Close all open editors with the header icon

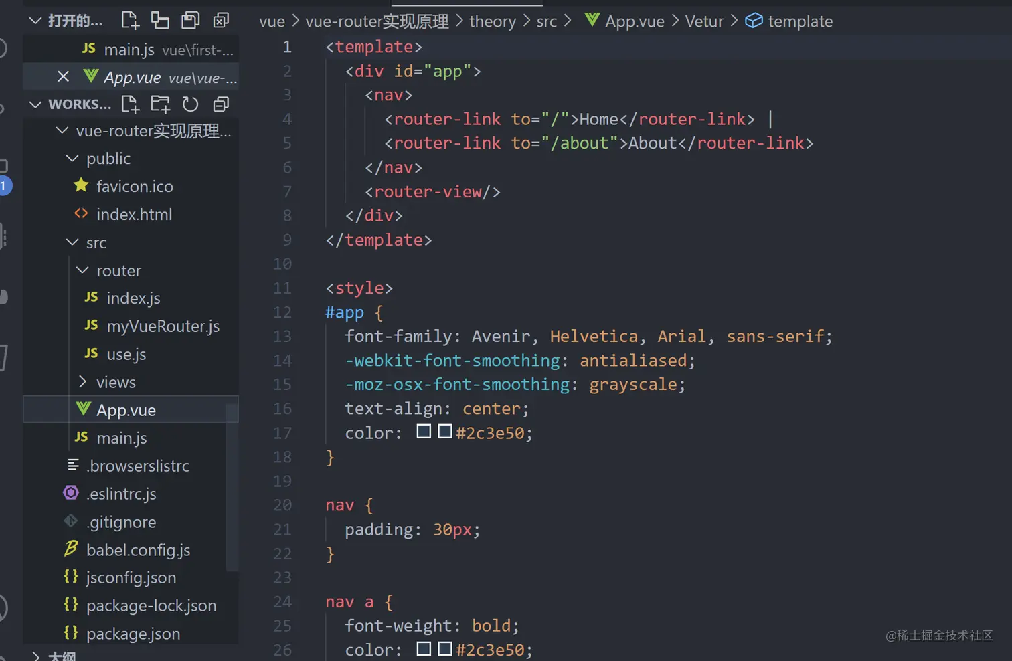221,21
